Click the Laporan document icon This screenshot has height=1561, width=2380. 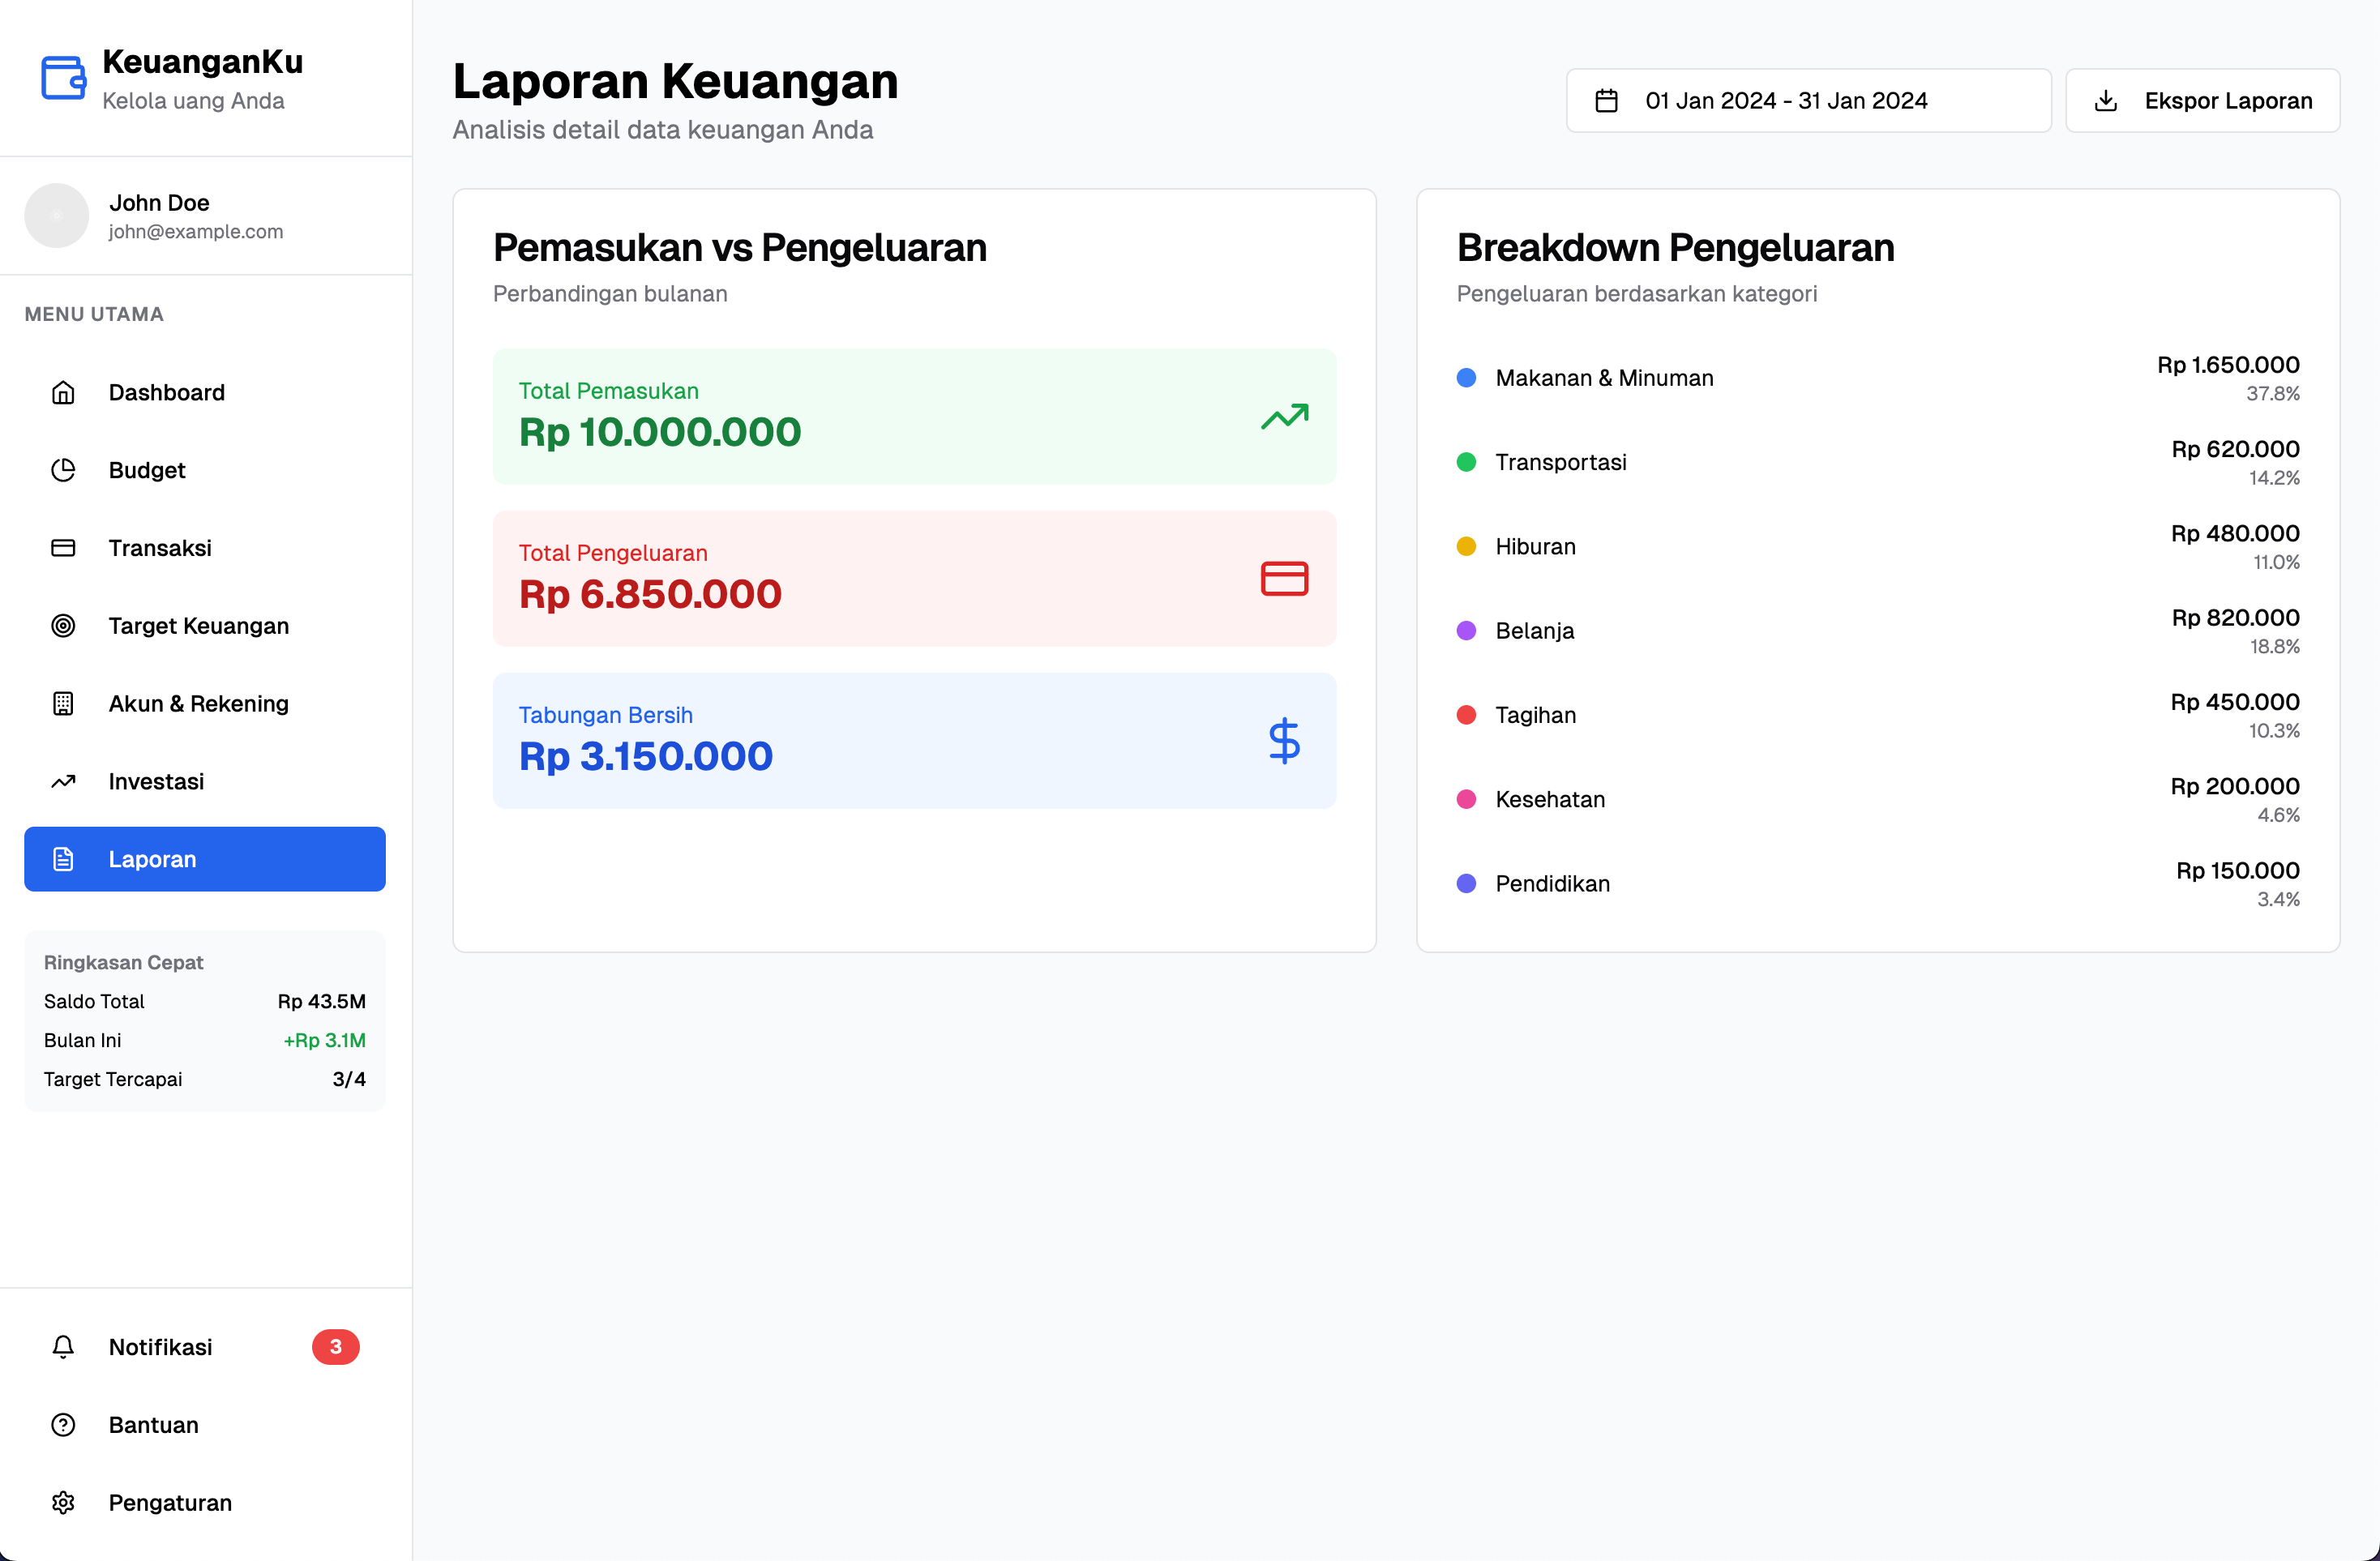tap(63, 859)
